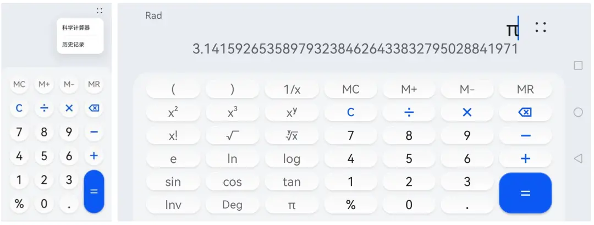Open the four-dot menu beside the result
Image resolution: width=594 pixels, height=225 pixels.
coord(541,28)
